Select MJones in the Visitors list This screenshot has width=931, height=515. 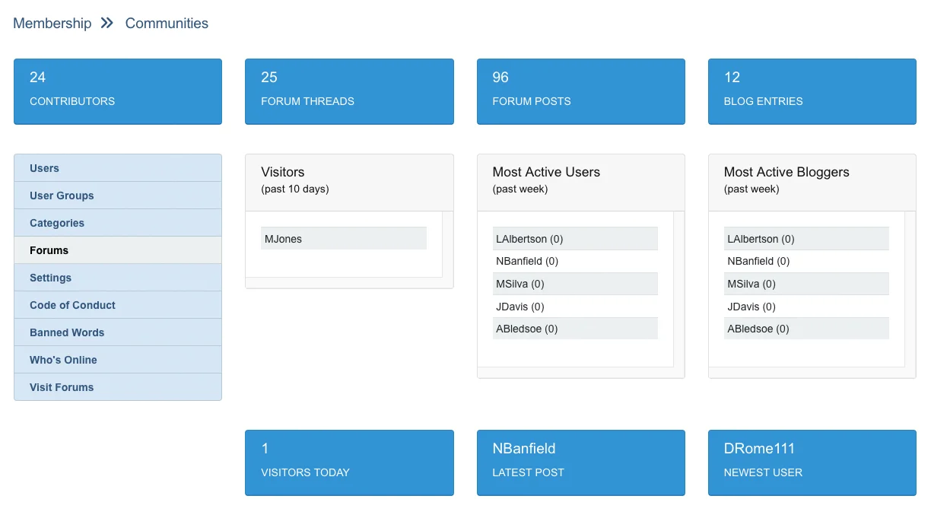(344, 238)
